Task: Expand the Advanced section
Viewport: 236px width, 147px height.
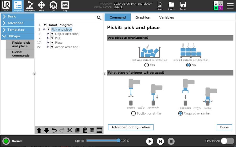Action: coord(18,23)
